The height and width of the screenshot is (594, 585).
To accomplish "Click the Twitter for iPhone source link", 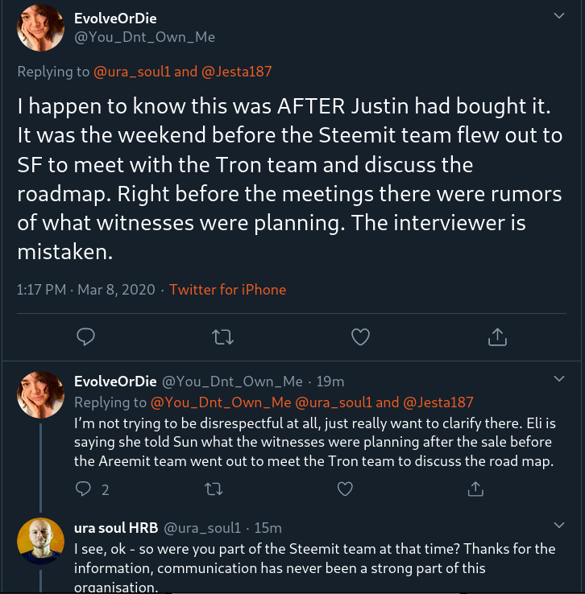I will click(x=227, y=289).
